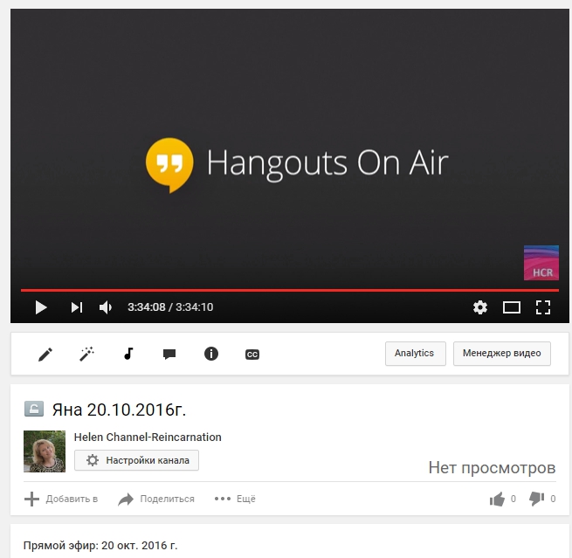This screenshot has height=558, width=572.
Task: Open the enhancements magic wand tool
Action: pyautogui.click(x=86, y=354)
